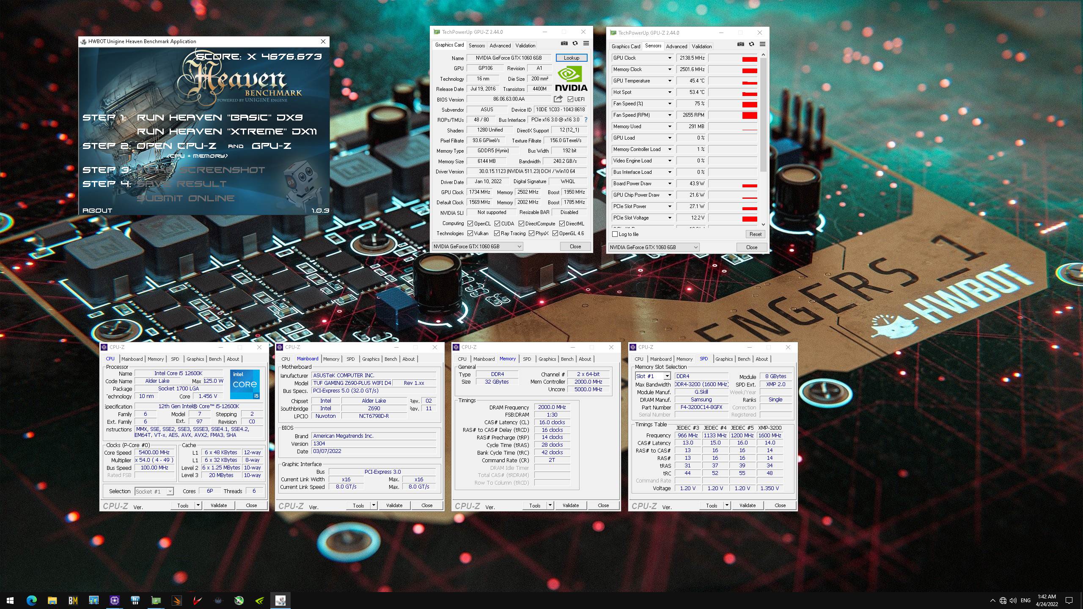Image resolution: width=1083 pixels, height=609 pixels.
Task: Click Reset in GPU-Z Sensors window
Action: pyautogui.click(x=755, y=234)
